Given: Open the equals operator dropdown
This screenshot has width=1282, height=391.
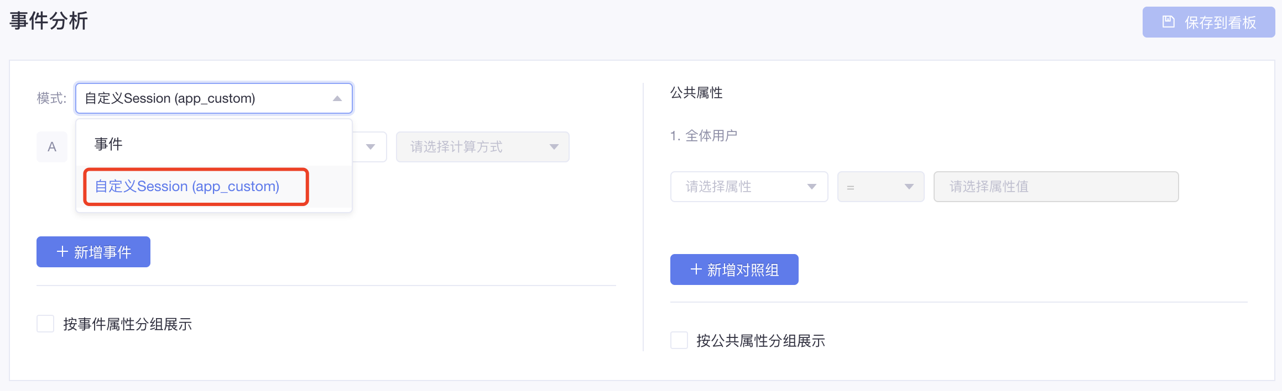Looking at the screenshot, I should (x=881, y=187).
